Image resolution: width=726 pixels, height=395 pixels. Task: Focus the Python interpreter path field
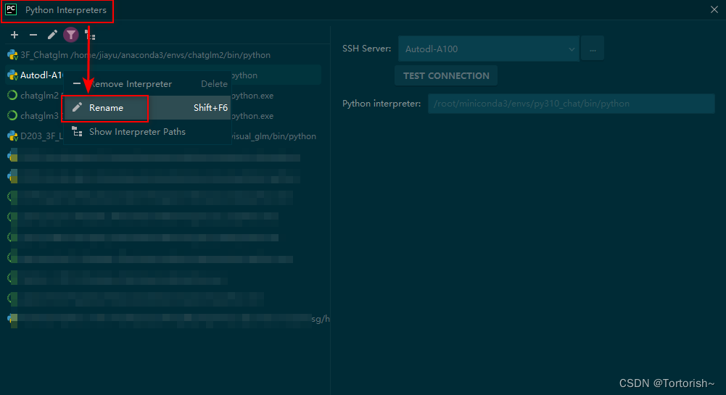[571, 104]
